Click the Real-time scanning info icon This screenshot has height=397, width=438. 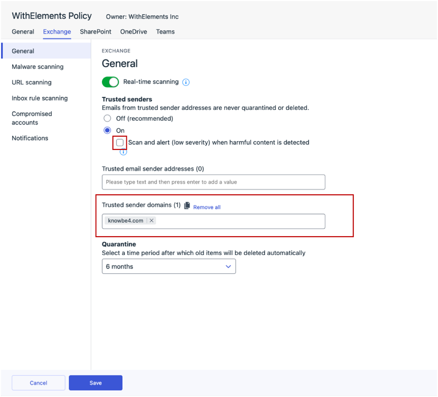[186, 82]
